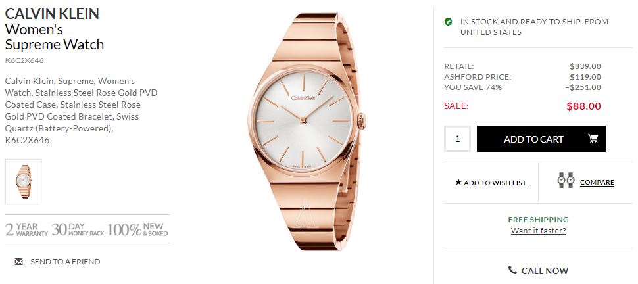Click the two-watches compare icon
Image resolution: width=638 pixels, height=284 pixels.
click(x=566, y=181)
